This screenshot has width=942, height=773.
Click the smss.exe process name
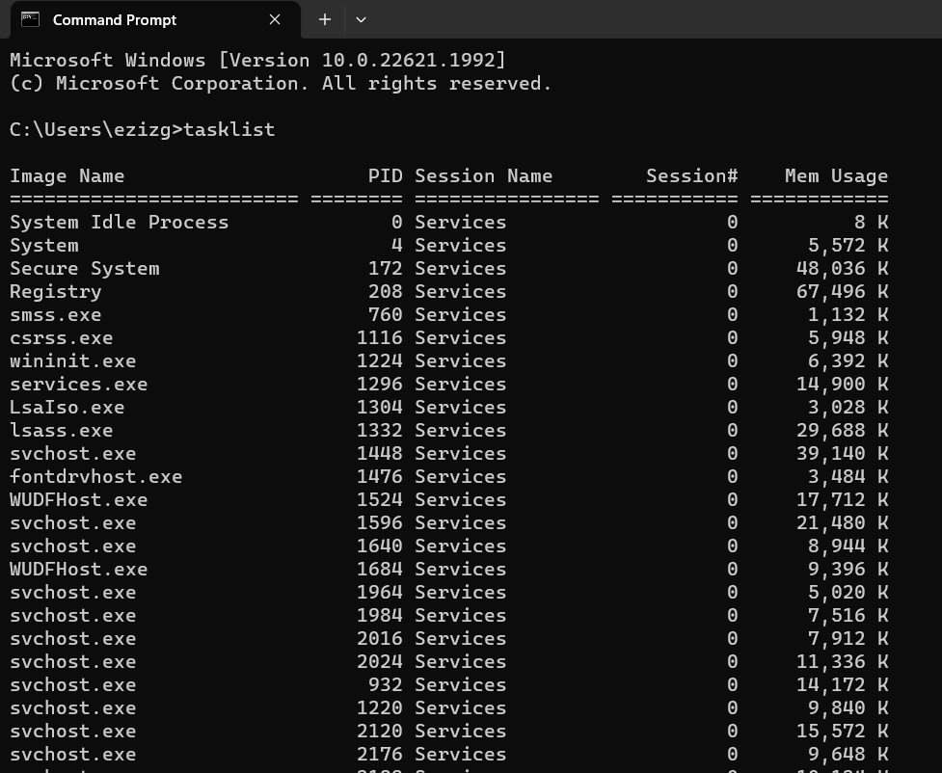56,314
